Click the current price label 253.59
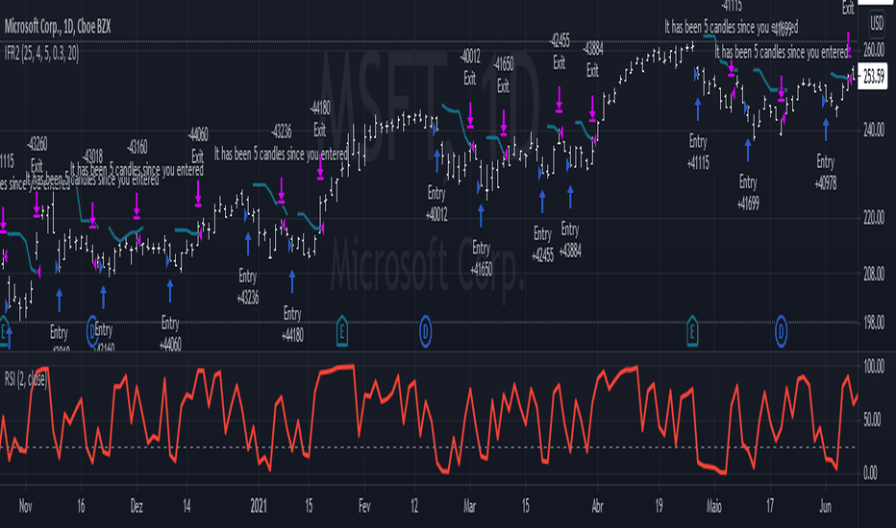This screenshot has width=896, height=528. 873,75
